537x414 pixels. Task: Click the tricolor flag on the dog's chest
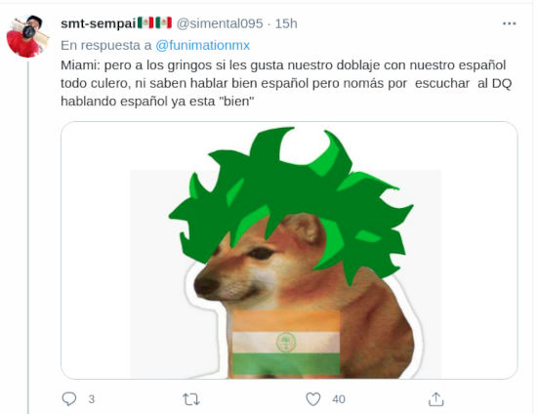286,343
